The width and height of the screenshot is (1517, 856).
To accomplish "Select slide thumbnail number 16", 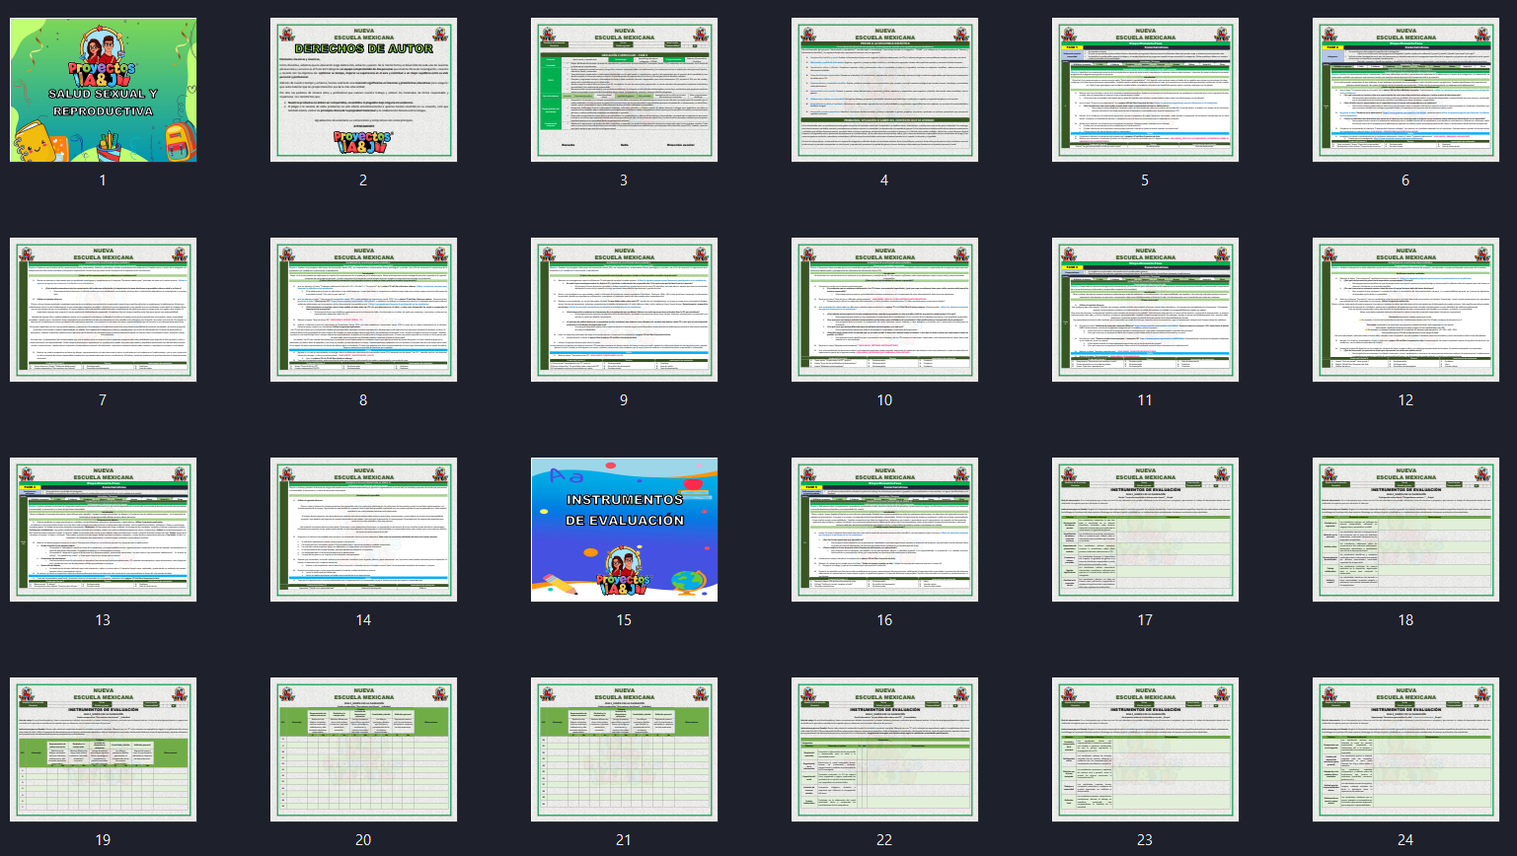I will [x=884, y=530].
